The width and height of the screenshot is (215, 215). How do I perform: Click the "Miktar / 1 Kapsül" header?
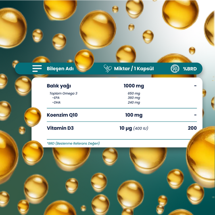point(134,69)
